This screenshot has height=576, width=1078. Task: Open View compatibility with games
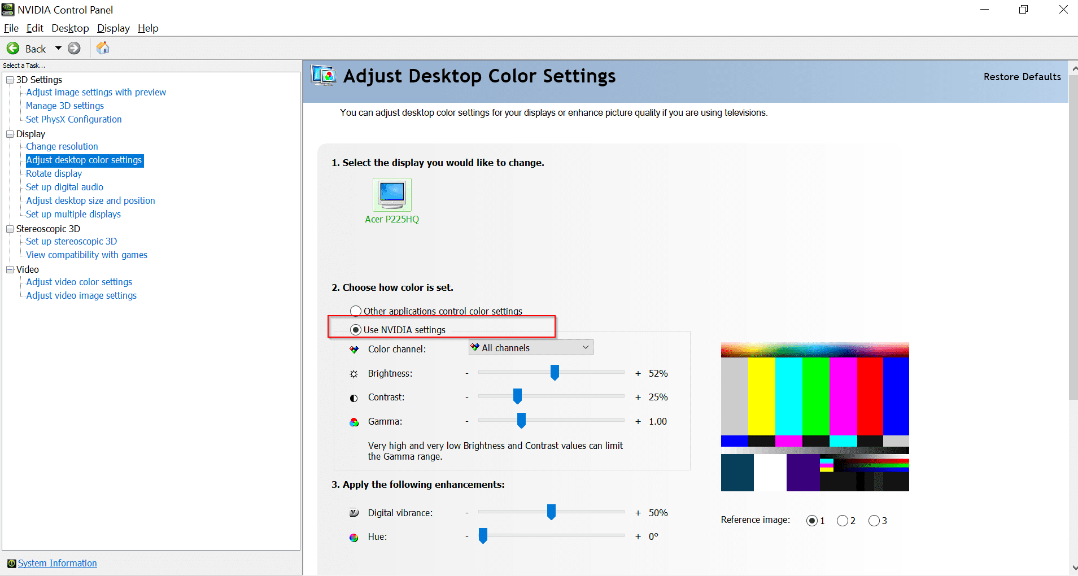[x=87, y=255]
